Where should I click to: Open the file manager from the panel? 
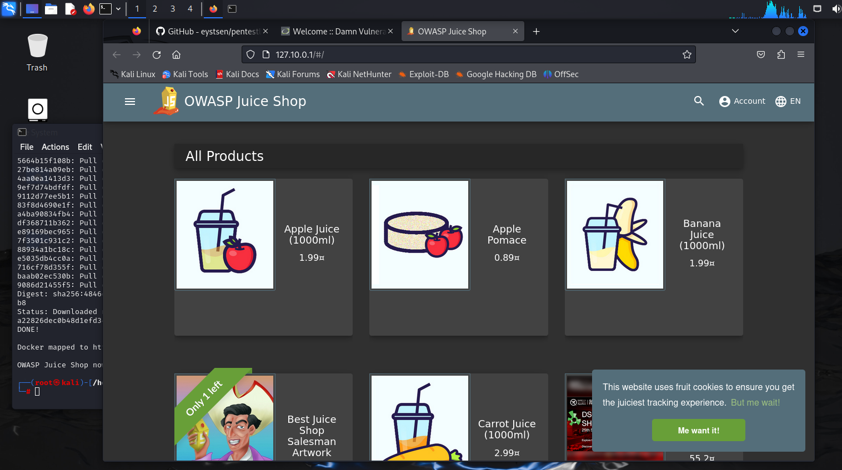pos(51,9)
